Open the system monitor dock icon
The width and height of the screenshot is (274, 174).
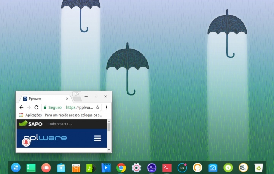[152, 168]
